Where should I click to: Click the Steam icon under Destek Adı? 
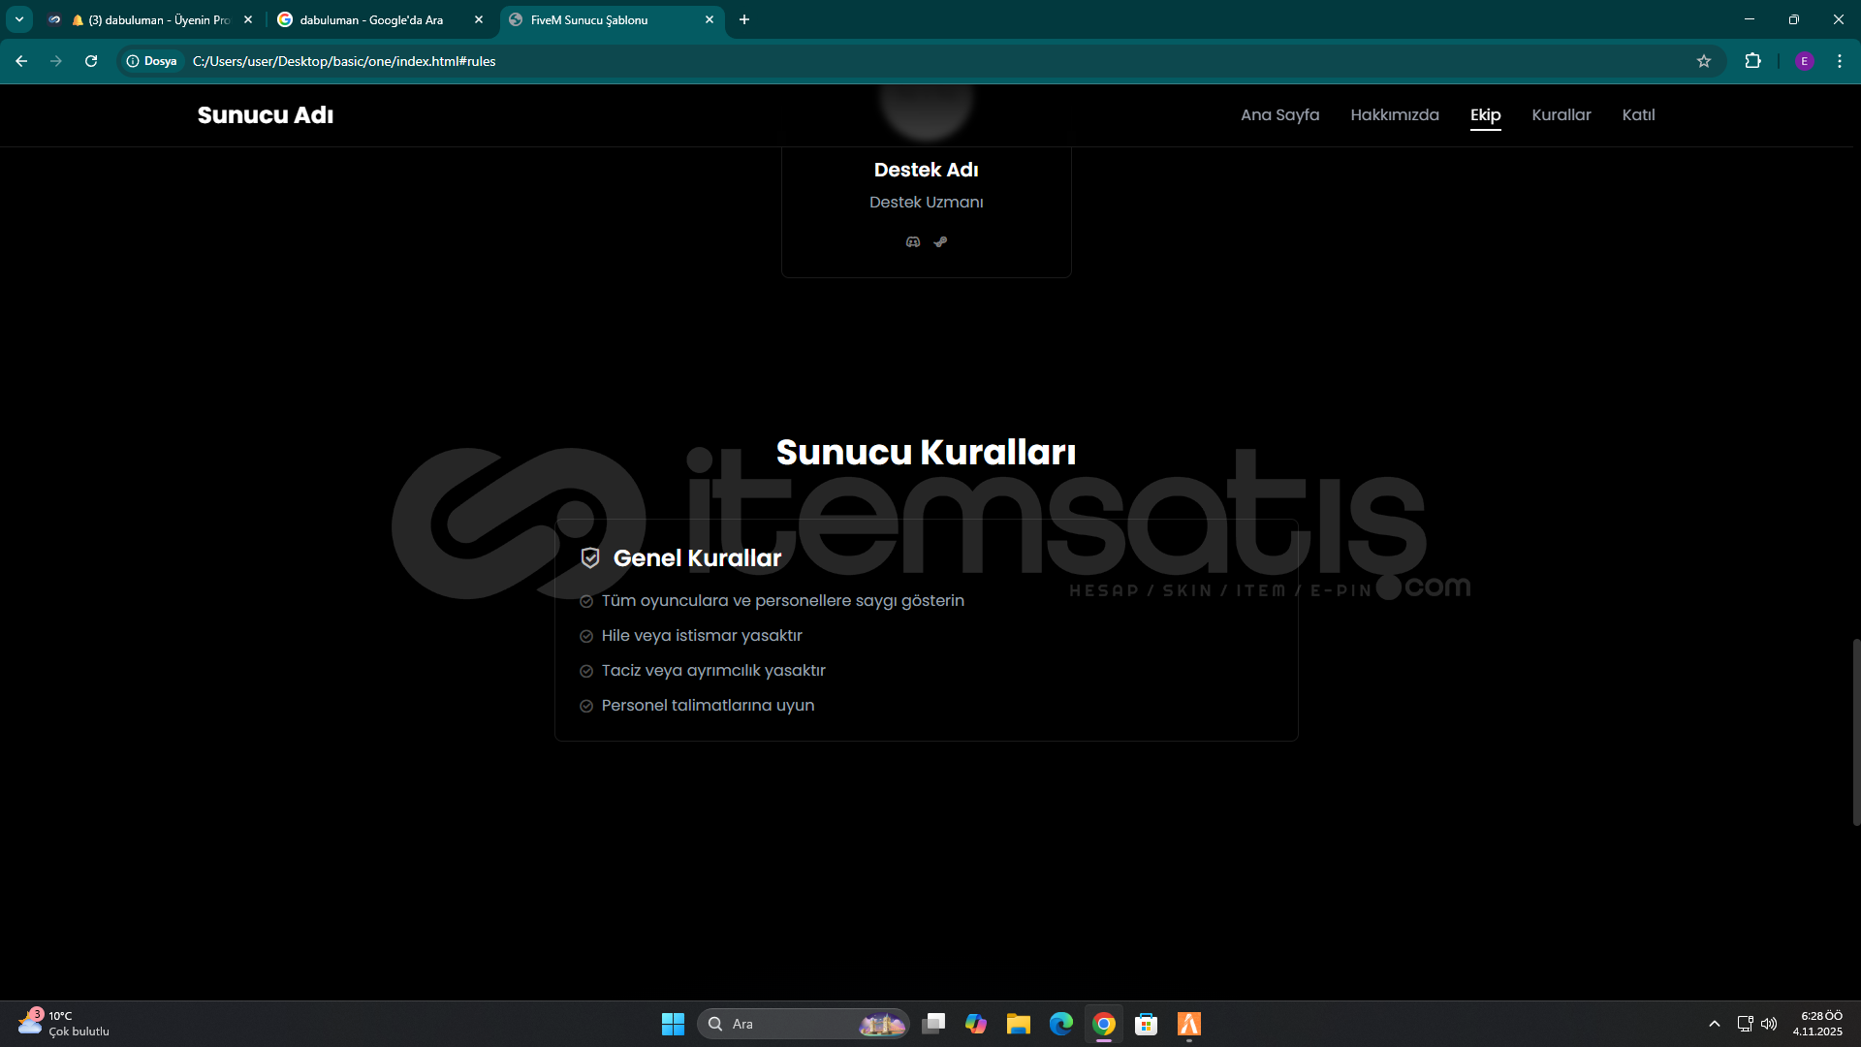click(940, 242)
